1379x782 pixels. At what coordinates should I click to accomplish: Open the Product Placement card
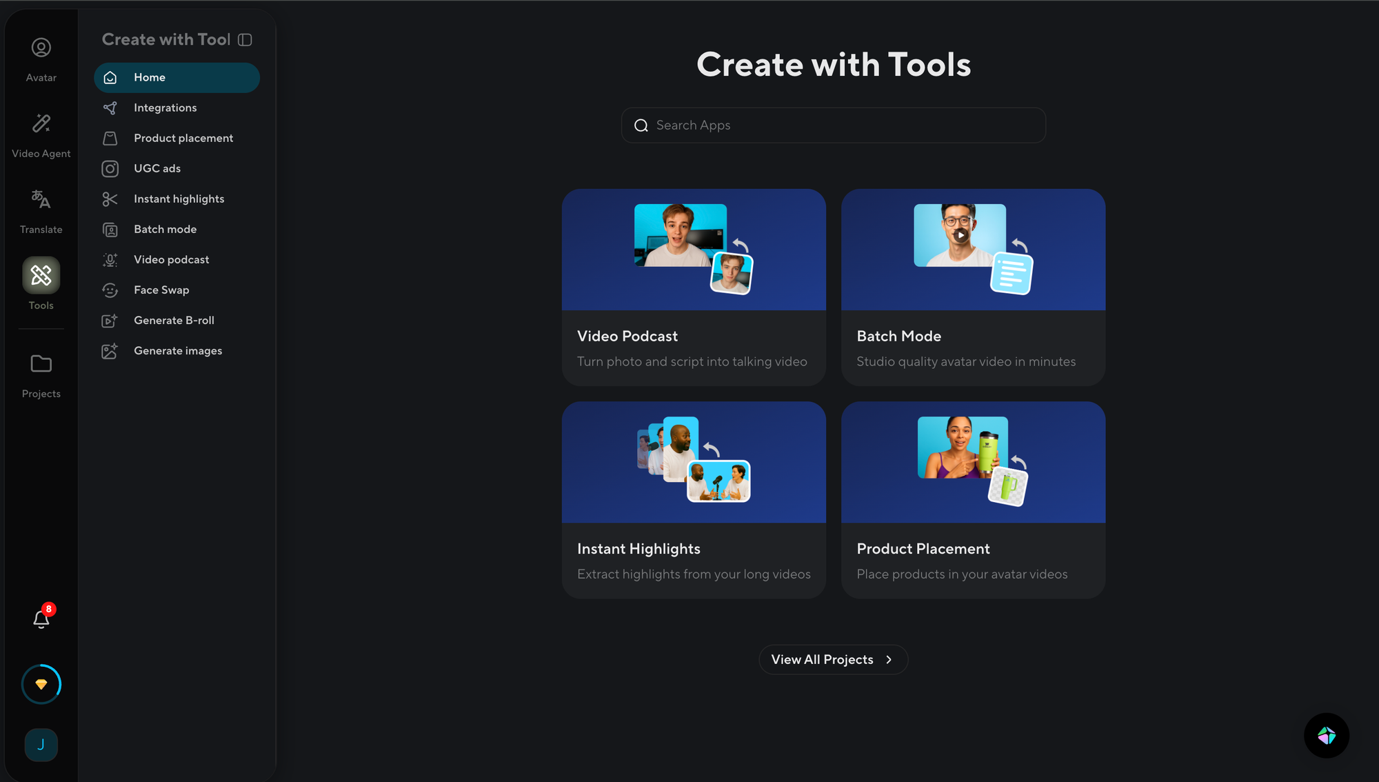click(x=973, y=500)
